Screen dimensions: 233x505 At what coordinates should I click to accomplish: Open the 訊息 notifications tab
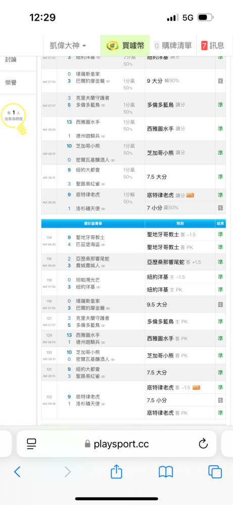tap(212, 45)
